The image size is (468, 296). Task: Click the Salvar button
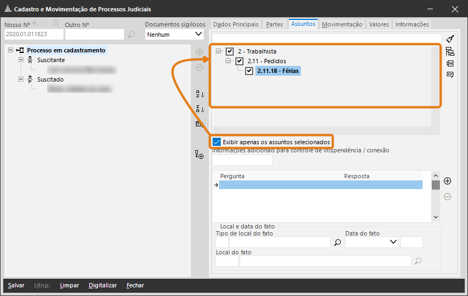(x=16, y=285)
